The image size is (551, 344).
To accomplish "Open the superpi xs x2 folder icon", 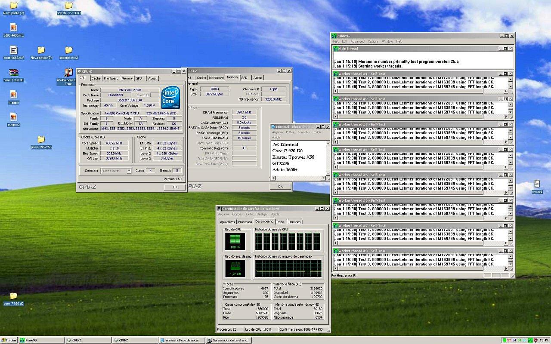I will pyautogui.click(x=68, y=50).
